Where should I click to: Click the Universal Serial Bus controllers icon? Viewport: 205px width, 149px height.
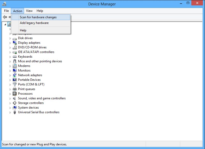[15, 112]
